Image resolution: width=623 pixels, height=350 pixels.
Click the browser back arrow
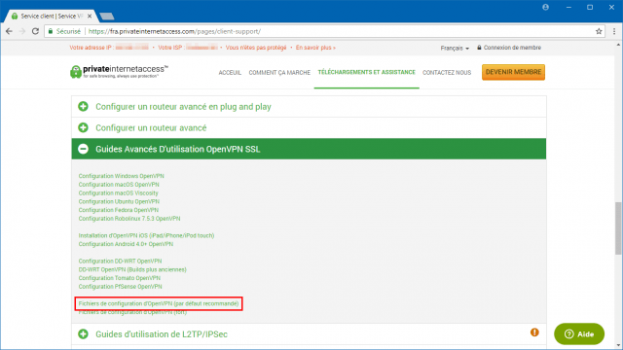(9, 31)
